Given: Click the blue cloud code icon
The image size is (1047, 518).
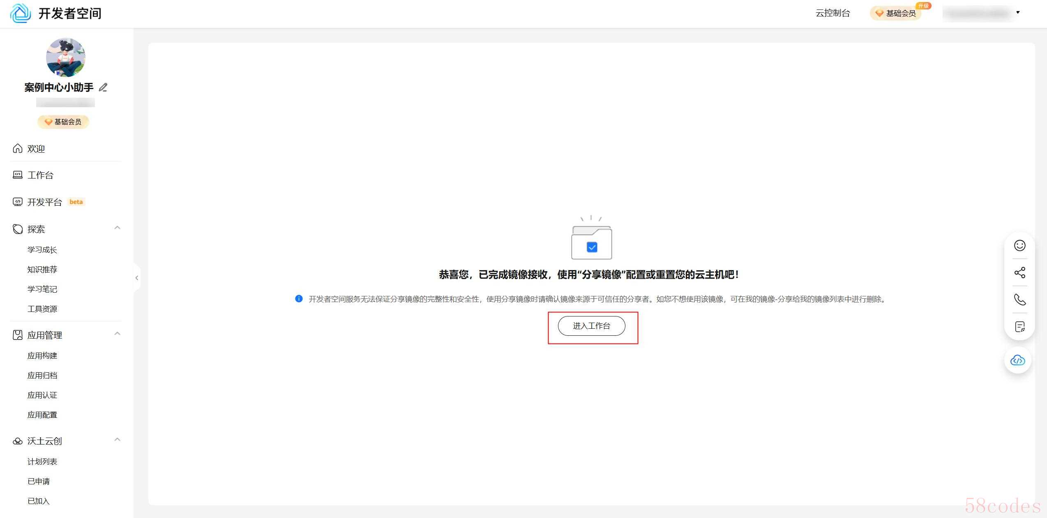Looking at the screenshot, I should click(1018, 360).
